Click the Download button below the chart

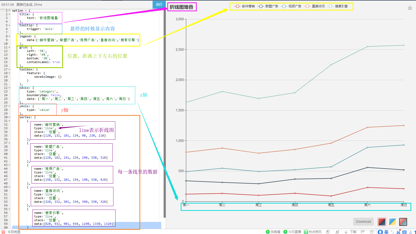[363, 222]
